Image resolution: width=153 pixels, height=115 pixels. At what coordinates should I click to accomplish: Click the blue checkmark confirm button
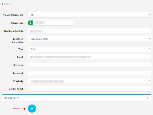(32, 108)
